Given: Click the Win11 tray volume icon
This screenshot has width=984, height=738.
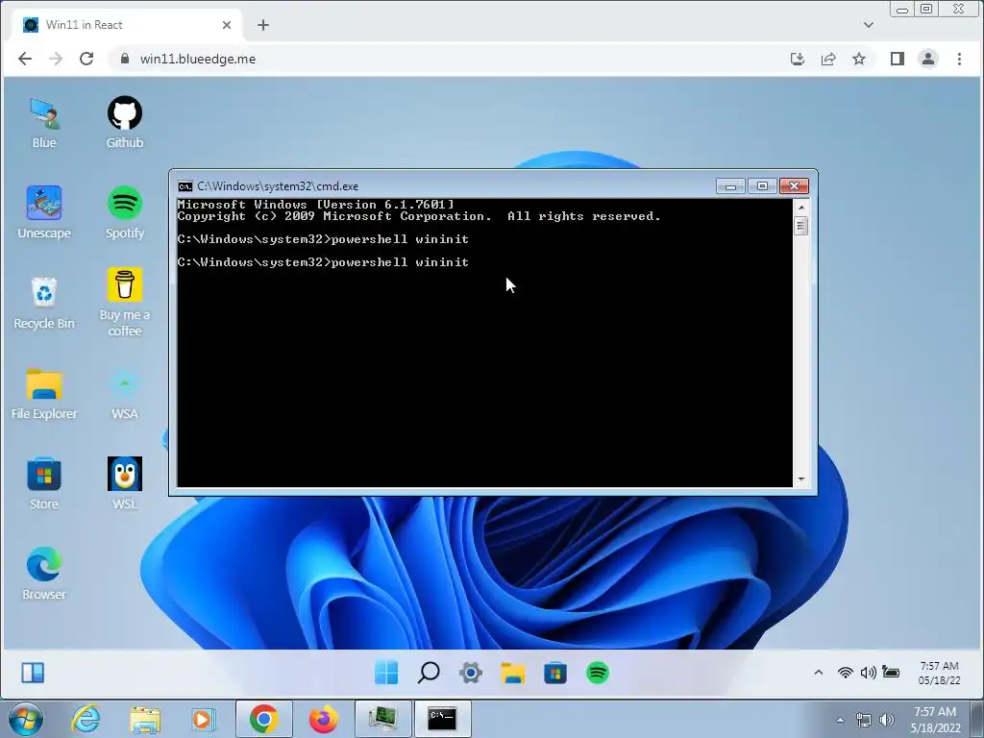Looking at the screenshot, I should click(868, 673).
